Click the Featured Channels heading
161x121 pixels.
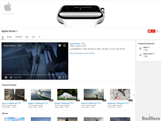point(146,44)
